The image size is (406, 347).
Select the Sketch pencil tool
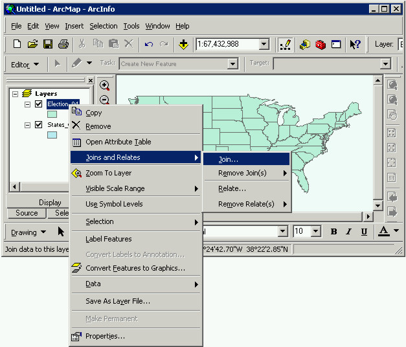(x=76, y=63)
